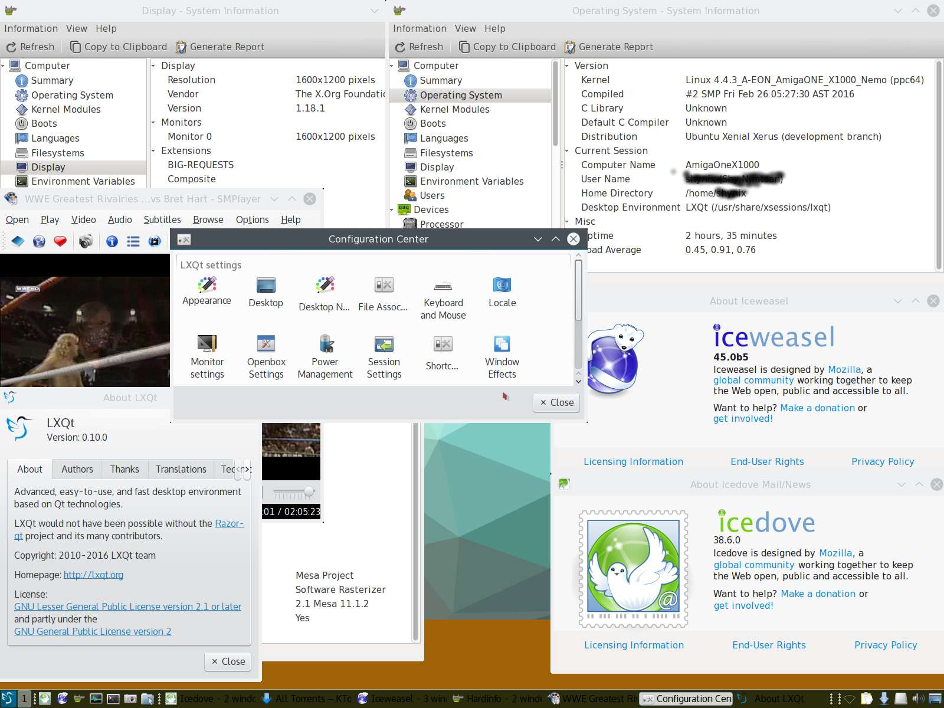Switch to the Authors tab in About LXQt
This screenshot has width=944, height=708.
pos(77,469)
